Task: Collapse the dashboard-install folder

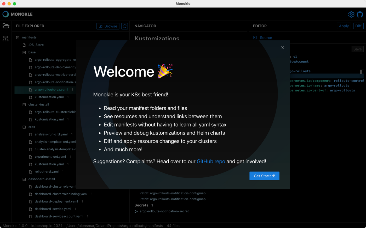Action: click(x=24, y=179)
